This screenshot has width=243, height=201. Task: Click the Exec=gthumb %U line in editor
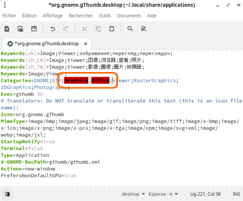22,94
